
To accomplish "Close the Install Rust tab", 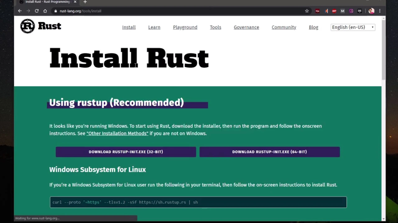I will [x=75, y=2].
